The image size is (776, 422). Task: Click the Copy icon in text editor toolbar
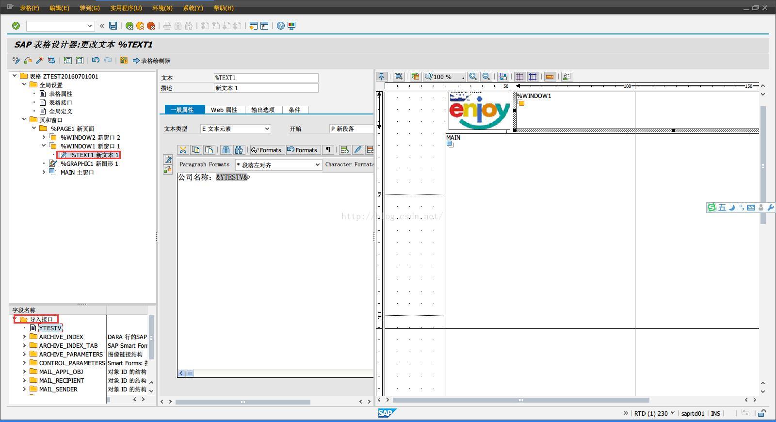tap(196, 150)
